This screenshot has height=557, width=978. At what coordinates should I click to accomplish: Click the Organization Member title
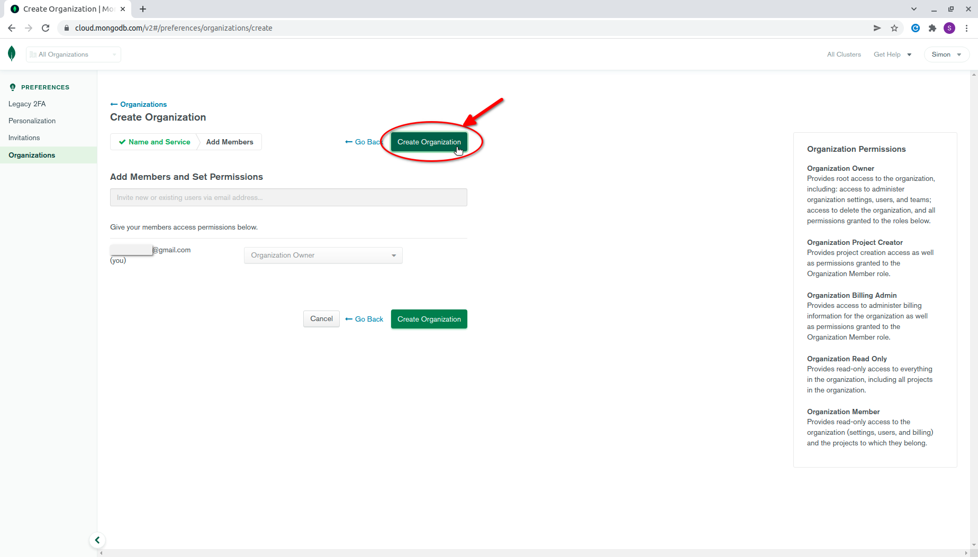click(843, 412)
